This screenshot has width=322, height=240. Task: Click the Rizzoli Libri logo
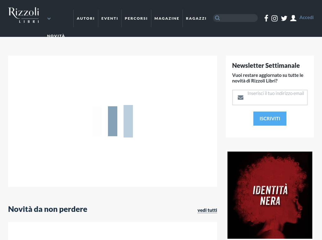(x=24, y=15)
